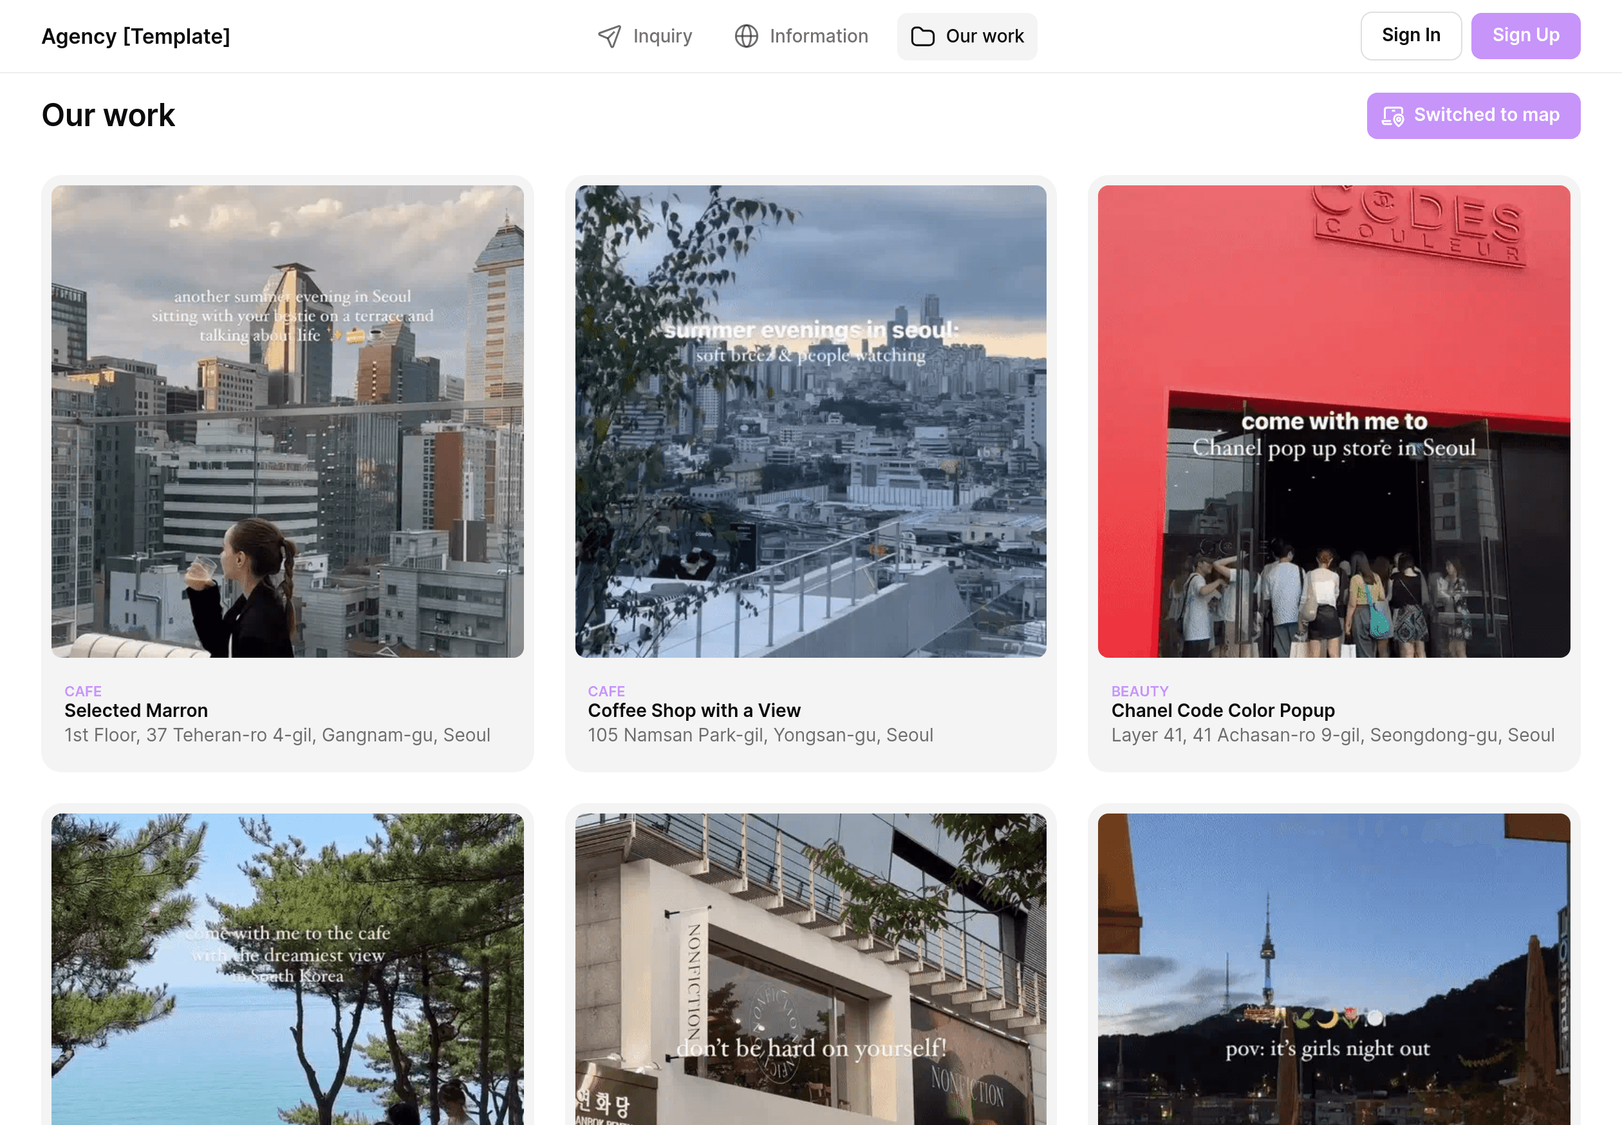1622x1125 pixels.
Task: Open the Nonfiction storefront thumbnail
Action: [x=810, y=969]
